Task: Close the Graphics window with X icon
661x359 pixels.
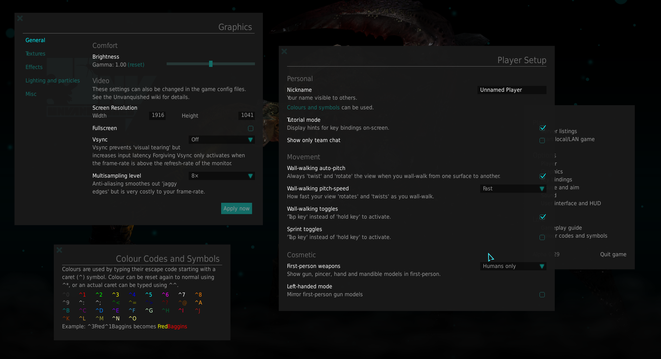Action: 20,18
